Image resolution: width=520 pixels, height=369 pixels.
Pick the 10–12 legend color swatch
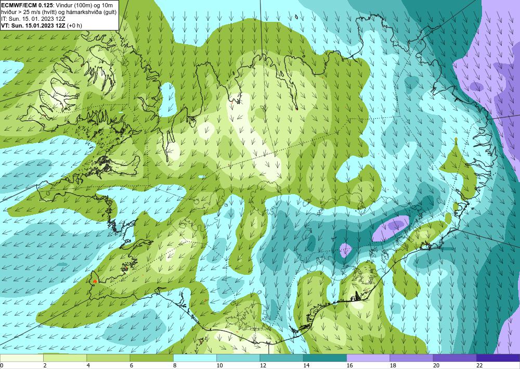pos(238,358)
